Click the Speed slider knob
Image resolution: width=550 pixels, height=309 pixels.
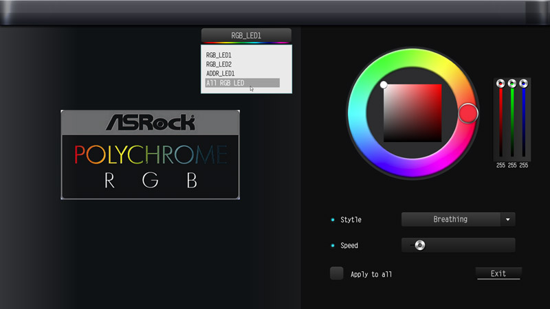(420, 245)
